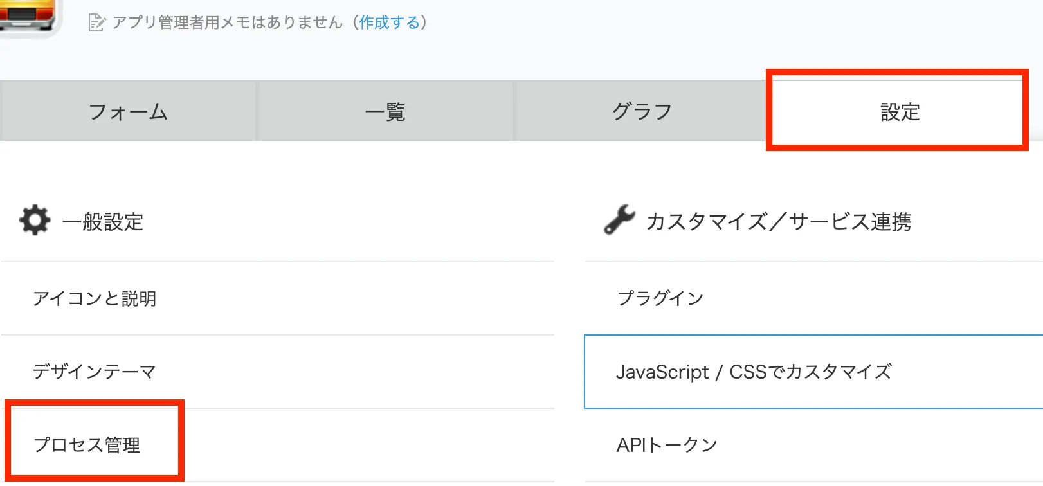Go to the 設定 tab
1043x486 pixels.
coord(900,112)
